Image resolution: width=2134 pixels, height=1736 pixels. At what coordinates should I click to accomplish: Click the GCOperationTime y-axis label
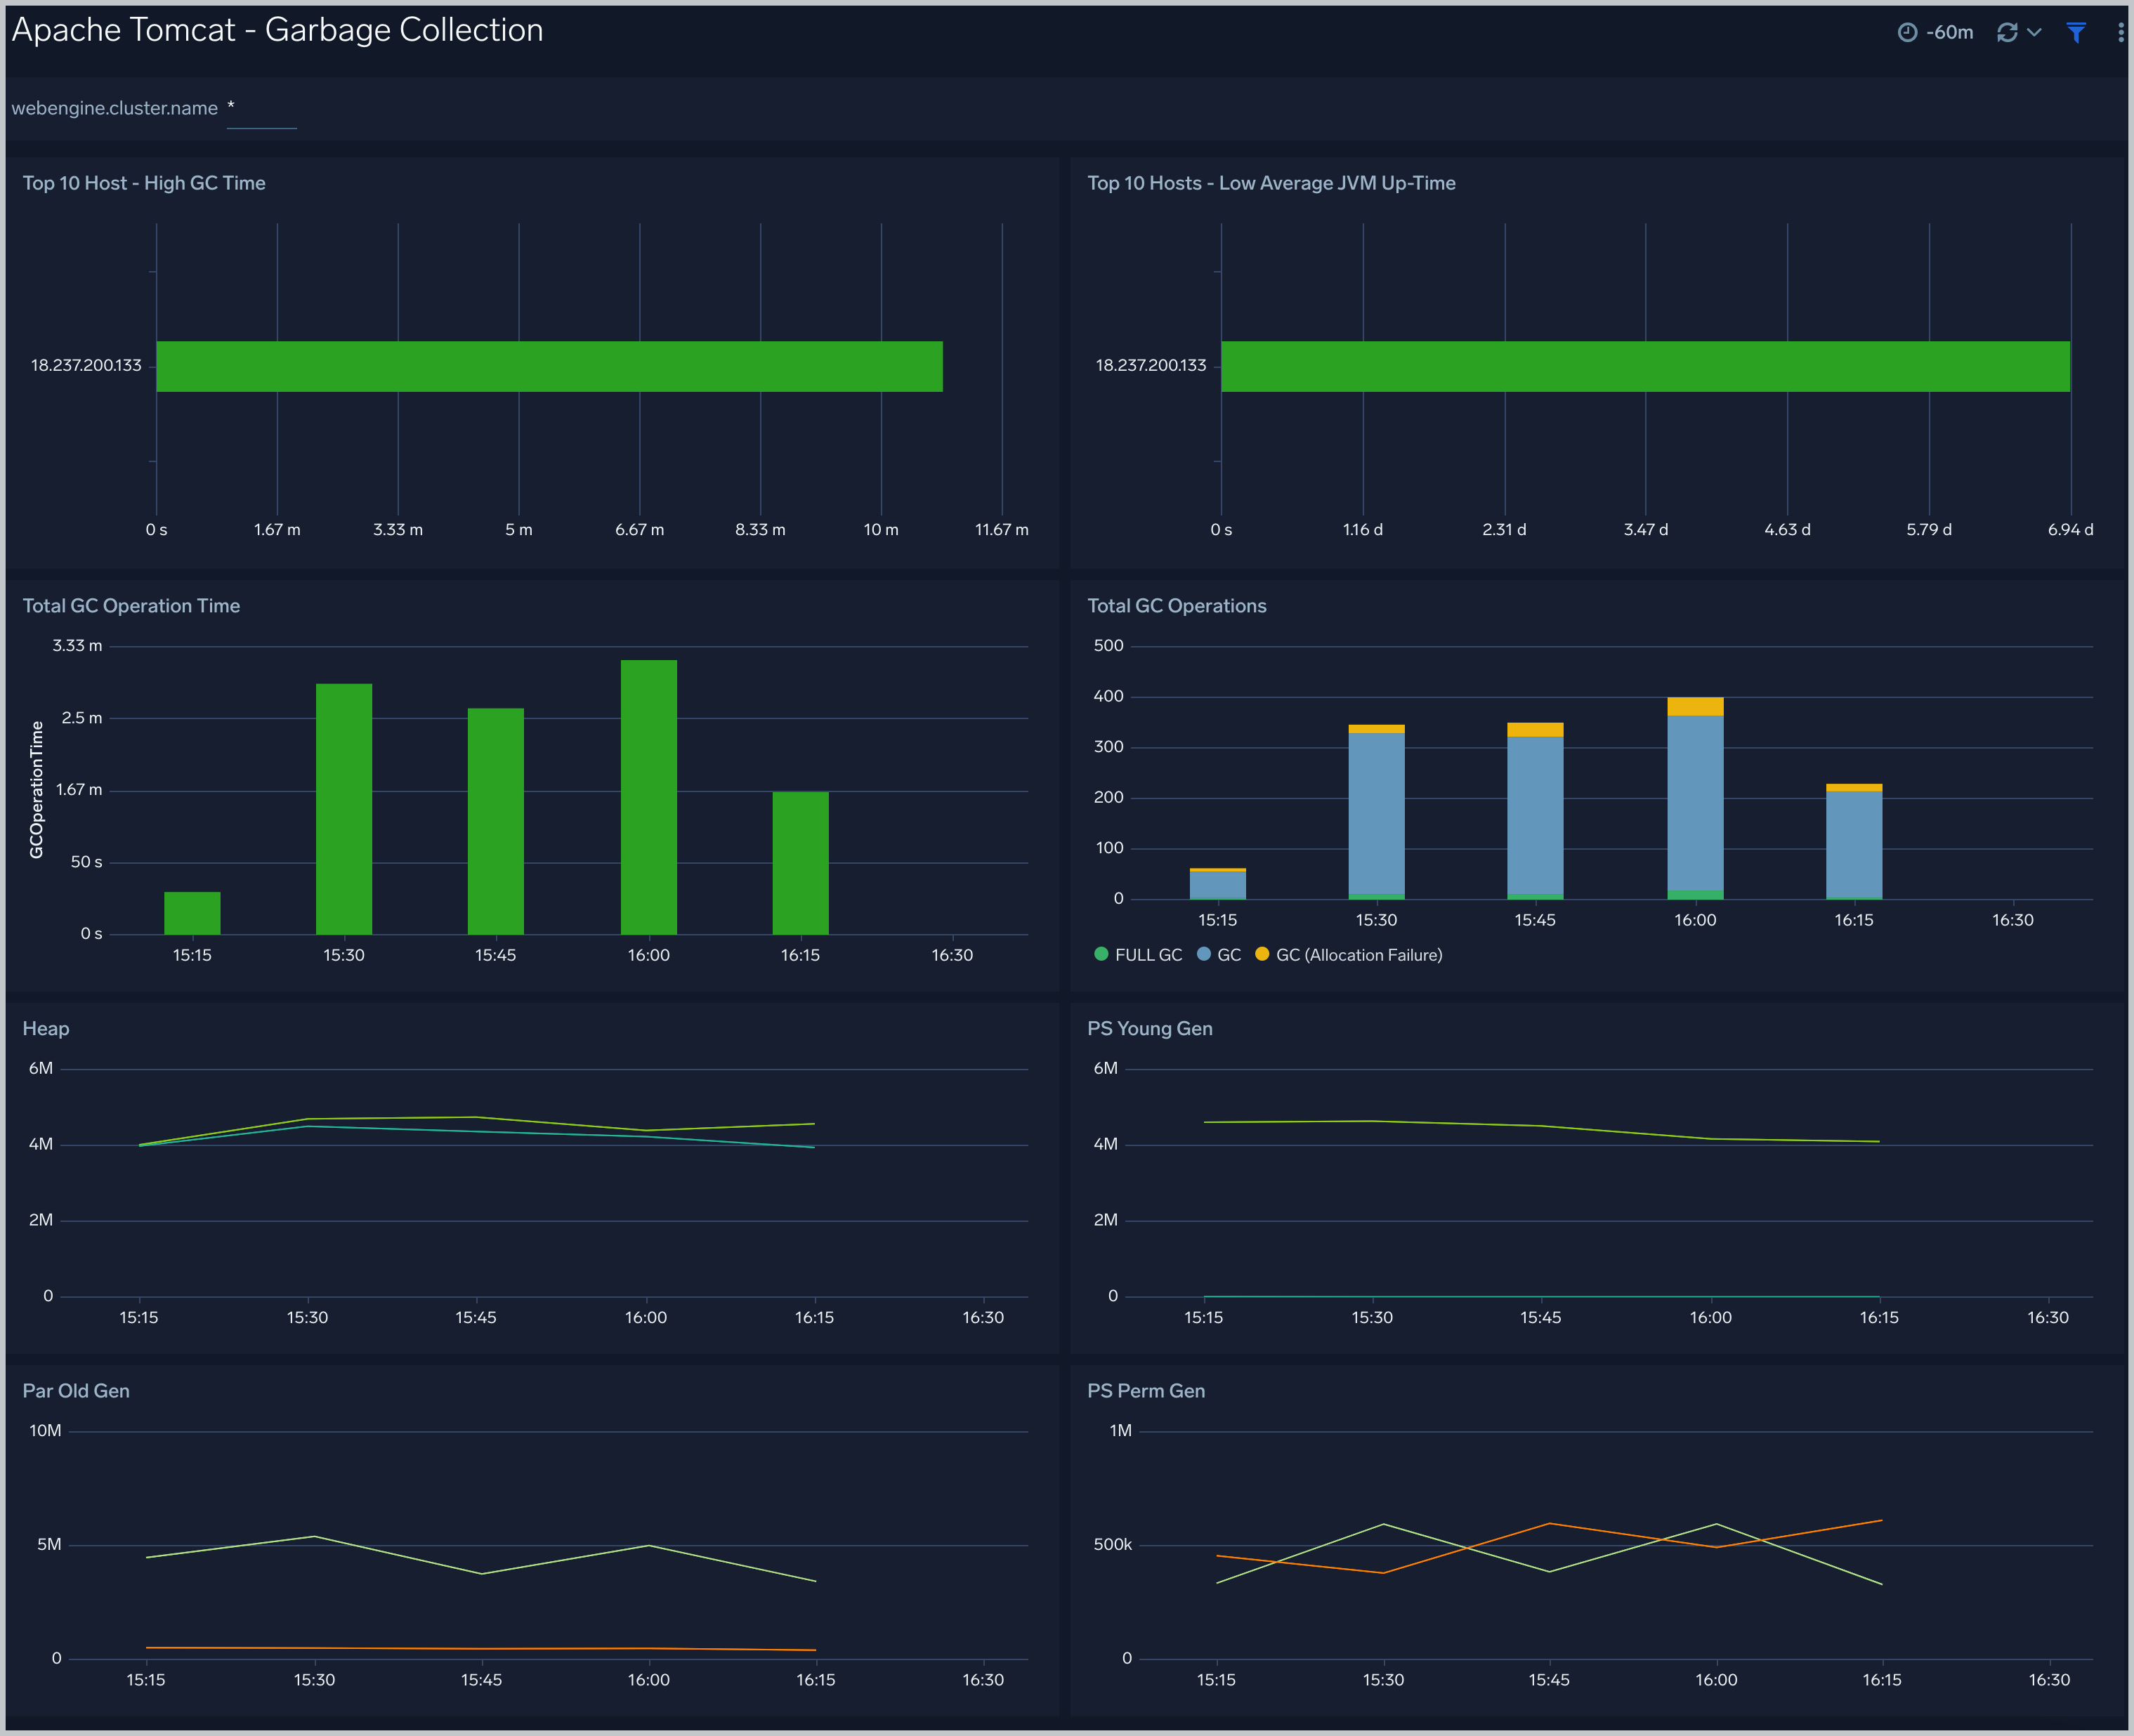point(37,790)
